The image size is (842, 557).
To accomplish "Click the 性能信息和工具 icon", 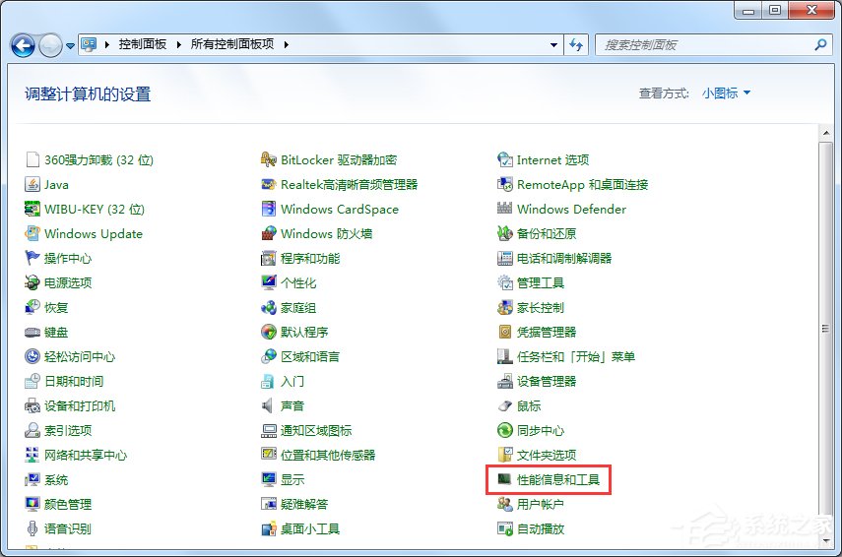I will pos(504,479).
